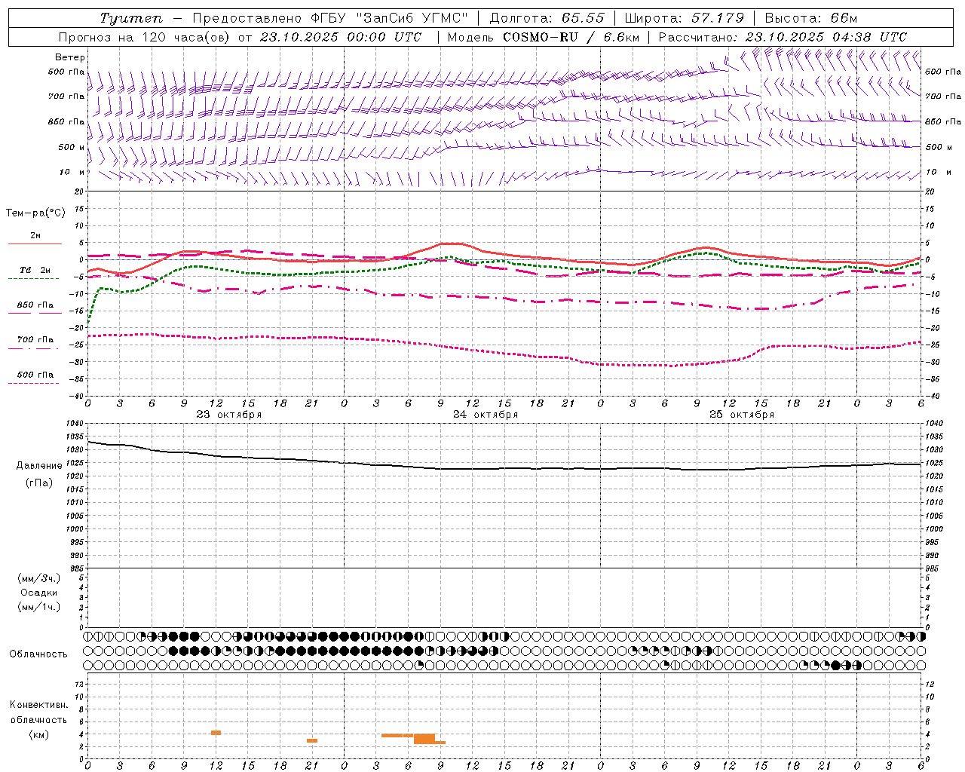Click the "25 октября" date label
The width and height of the screenshot is (965, 772).
point(742,415)
